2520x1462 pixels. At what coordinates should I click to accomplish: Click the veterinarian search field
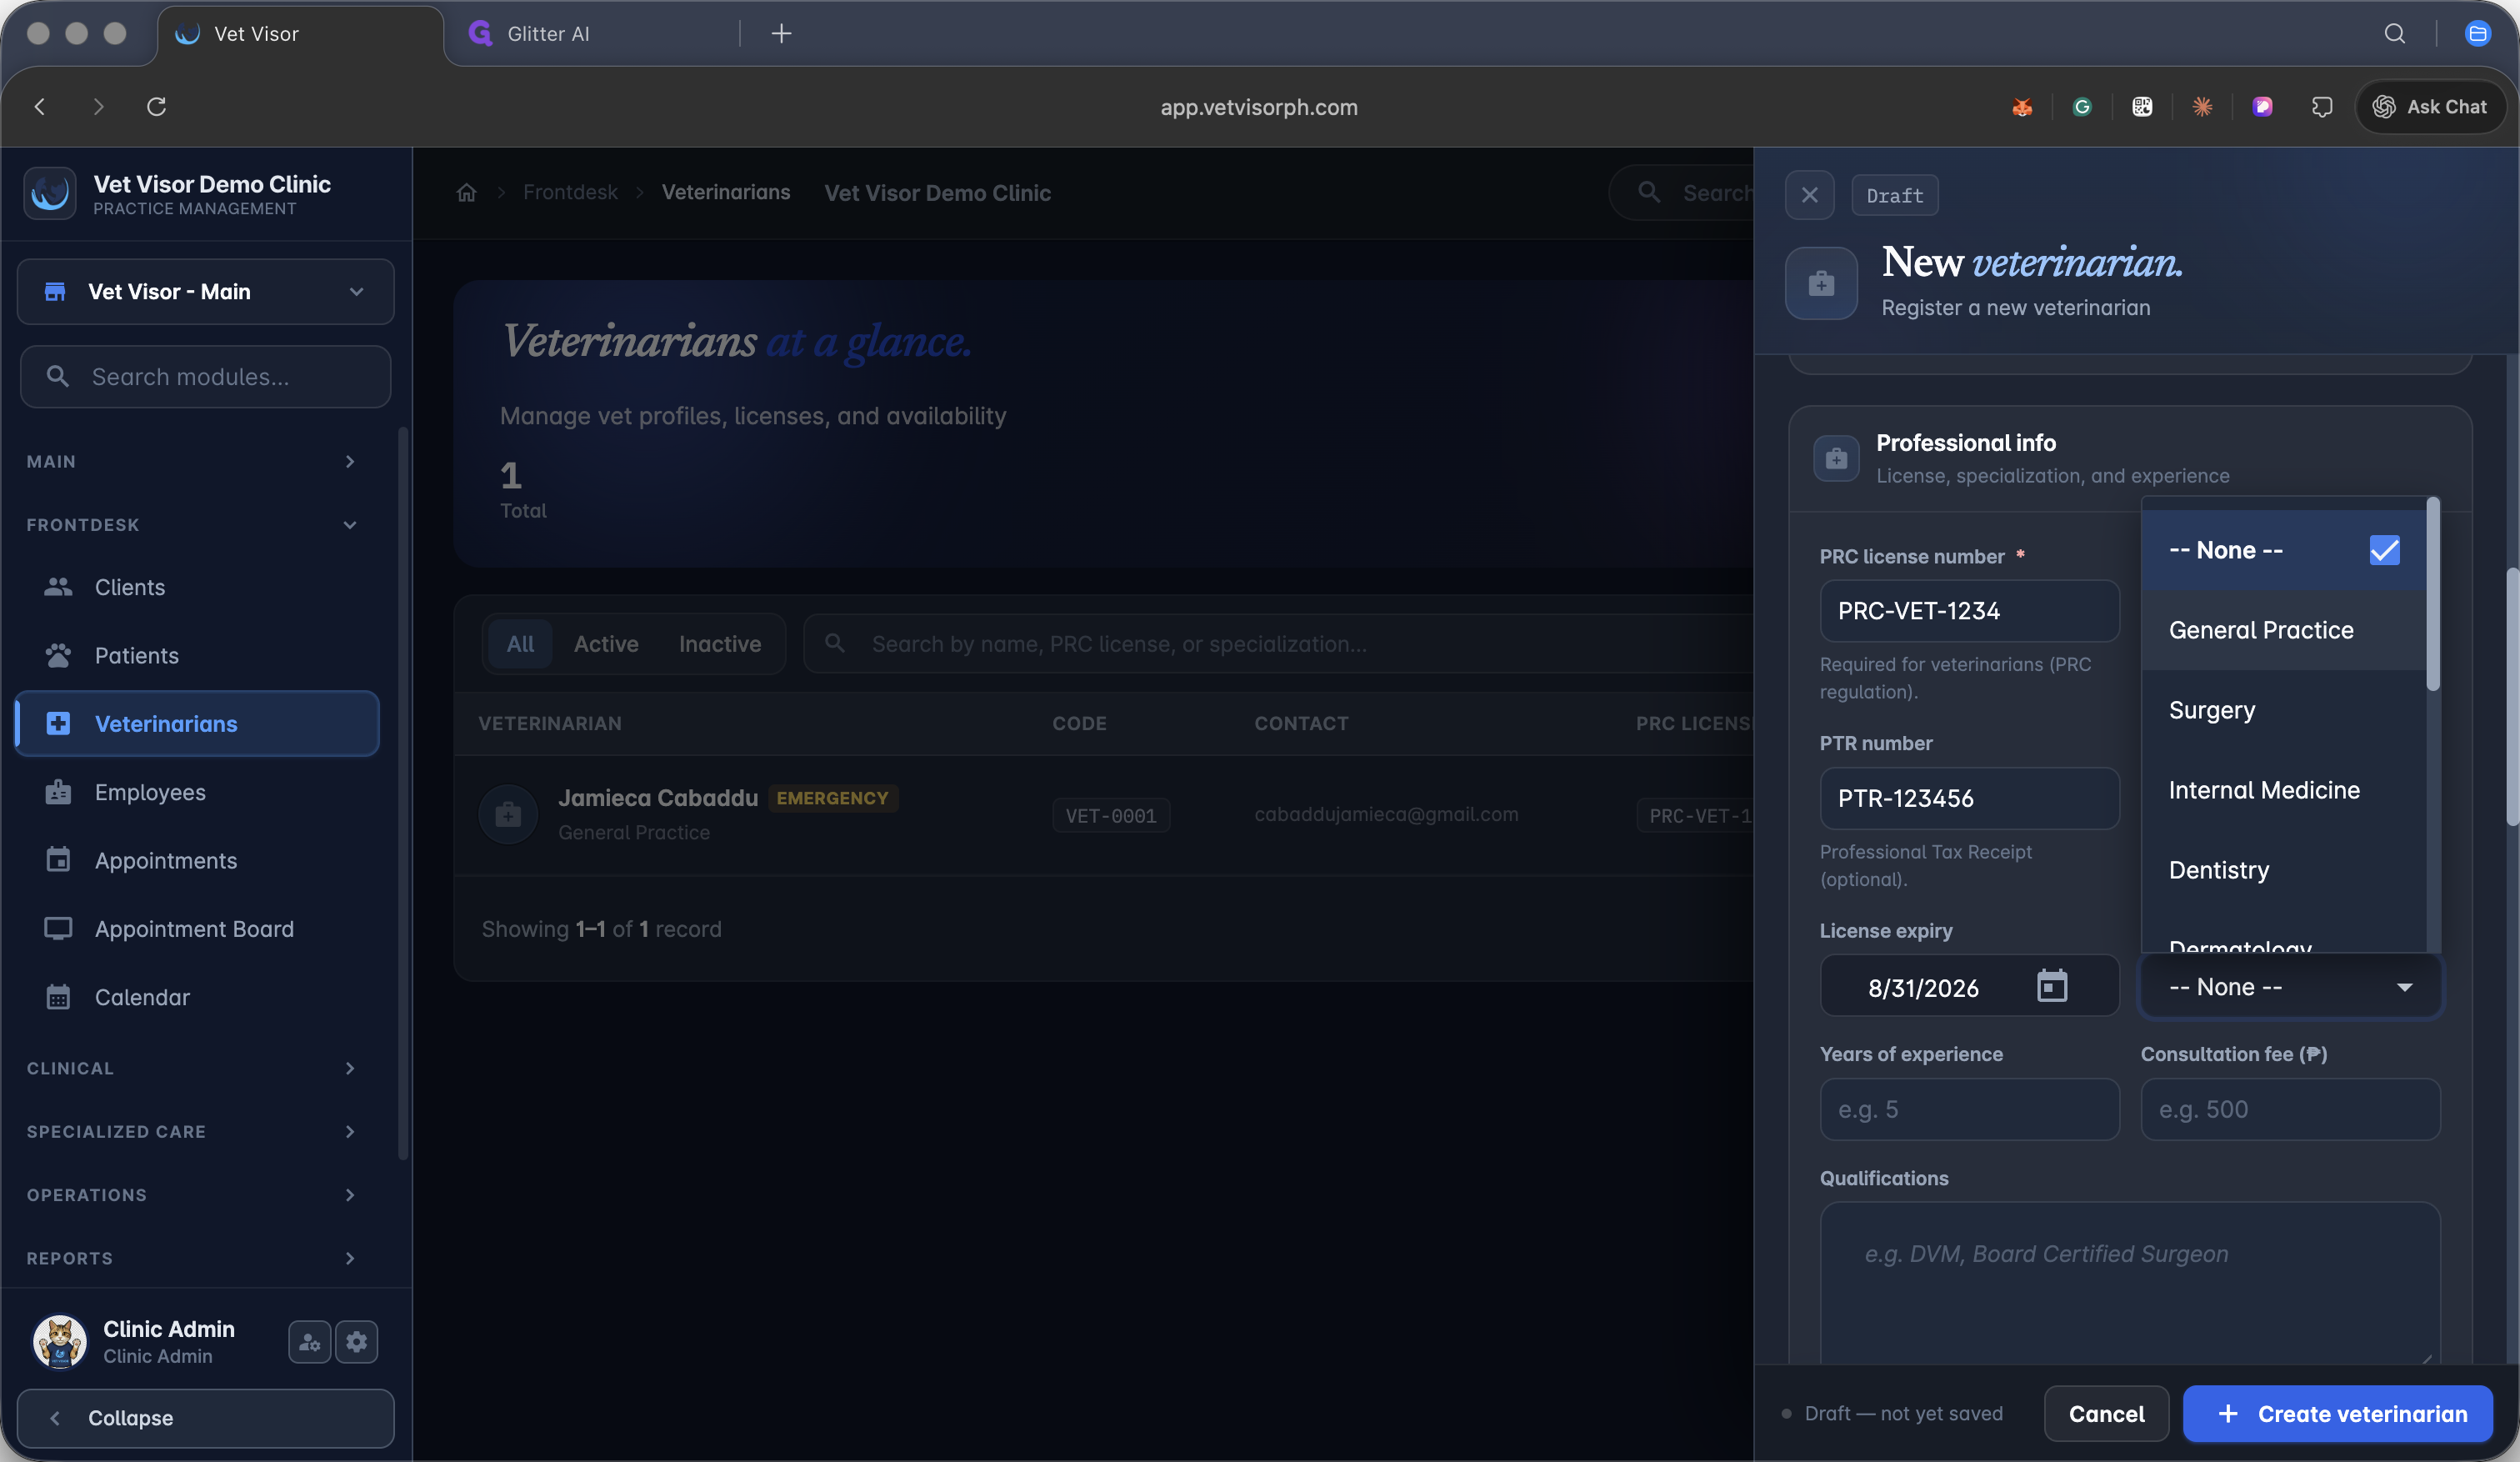pyautogui.click(x=1278, y=643)
